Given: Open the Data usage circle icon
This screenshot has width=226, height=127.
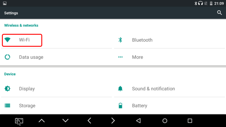Looking at the screenshot, I should pos(7,57).
